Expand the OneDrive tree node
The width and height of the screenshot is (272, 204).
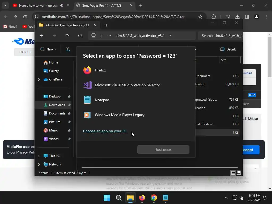[39, 79]
